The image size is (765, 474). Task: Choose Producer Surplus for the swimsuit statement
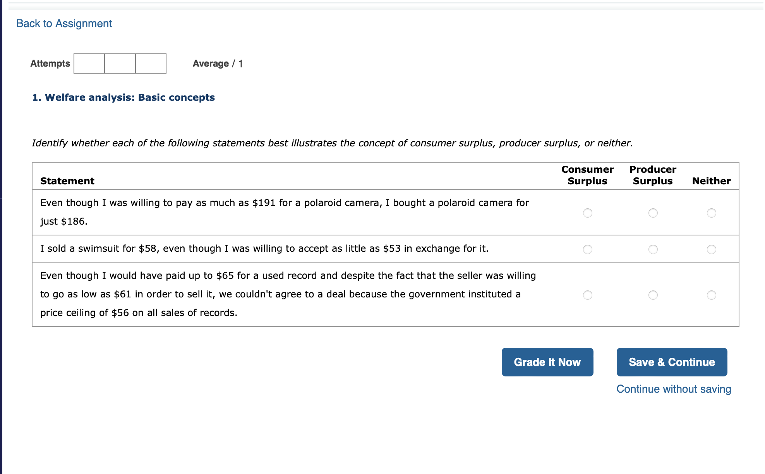(x=653, y=249)
